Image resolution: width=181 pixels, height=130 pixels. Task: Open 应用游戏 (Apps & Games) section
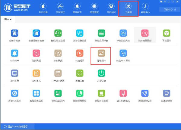[60, 8]
